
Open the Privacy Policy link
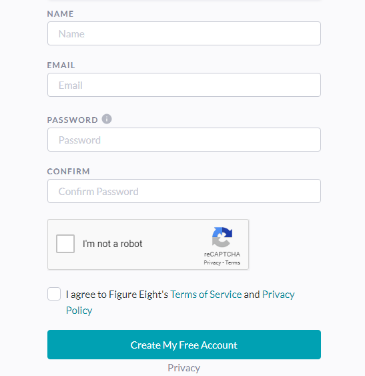click(x=180, y=302)
